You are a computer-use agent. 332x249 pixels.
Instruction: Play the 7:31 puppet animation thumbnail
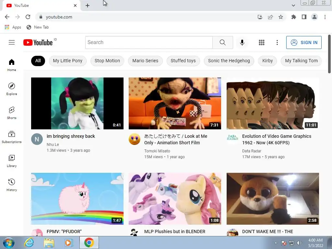175,103
